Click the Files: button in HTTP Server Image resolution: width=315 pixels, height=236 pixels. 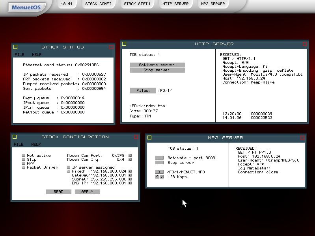(x=143, y=91)
